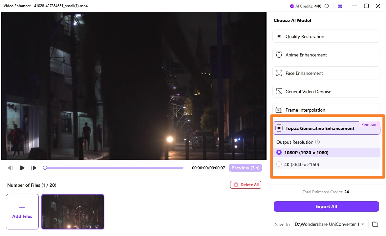386x236 pixels.
Task: Click the playhead handle at timeline start
Action: 45,168
